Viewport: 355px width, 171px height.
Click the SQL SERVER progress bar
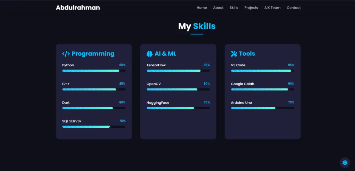pyautogui.click(x=94, y=127)
